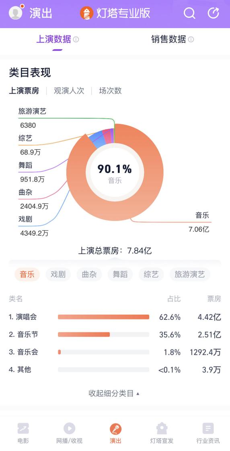Select the 上演数据 tab

[53, 39]
